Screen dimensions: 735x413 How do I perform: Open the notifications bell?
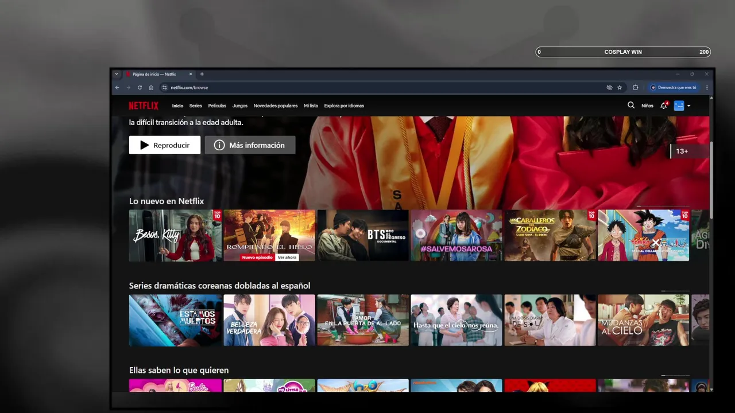664,106
